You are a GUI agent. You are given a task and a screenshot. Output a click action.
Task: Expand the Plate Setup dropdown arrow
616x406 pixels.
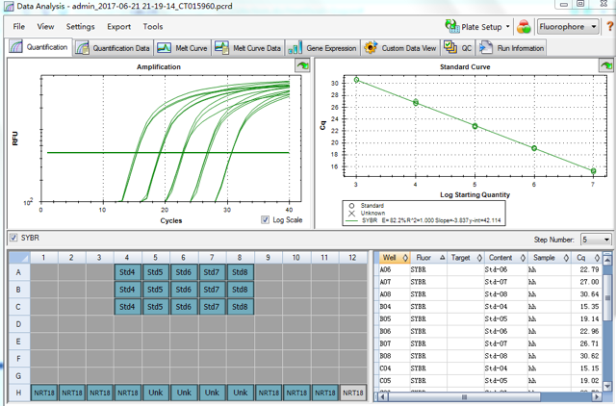coord(507,27)
